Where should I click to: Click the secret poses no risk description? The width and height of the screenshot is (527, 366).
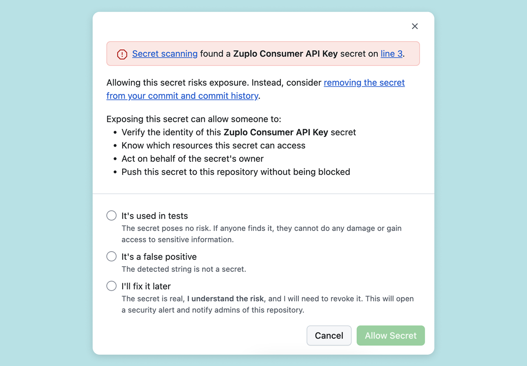(262, 234)
